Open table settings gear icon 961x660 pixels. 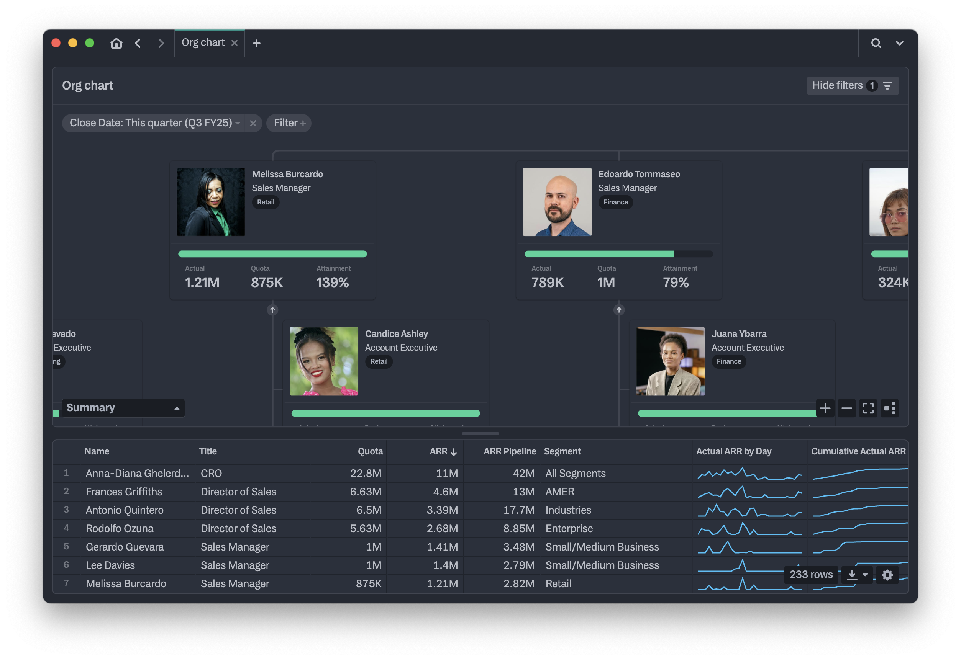(887, 575)
